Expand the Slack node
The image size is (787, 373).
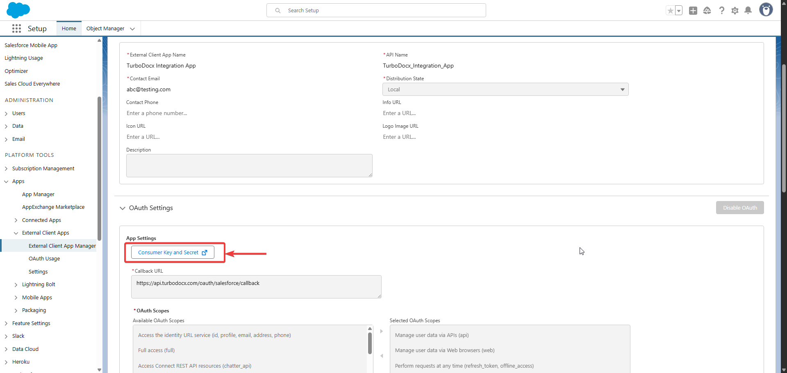click(6, 336)
